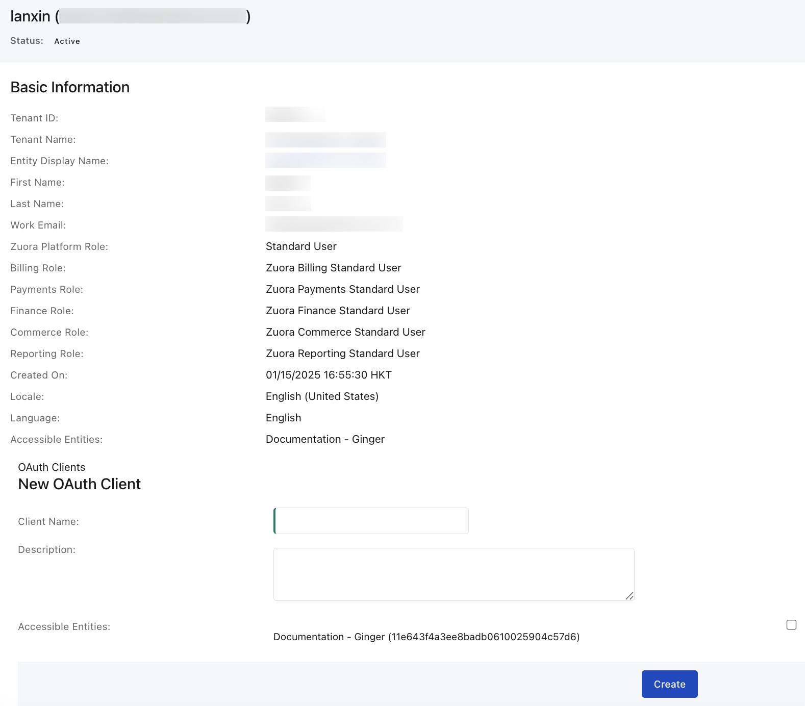The width and height of the screenshot is (805, 706).
Task: Click Documentation - Ginger in Basic Information
Action: (x=325, y=439)
